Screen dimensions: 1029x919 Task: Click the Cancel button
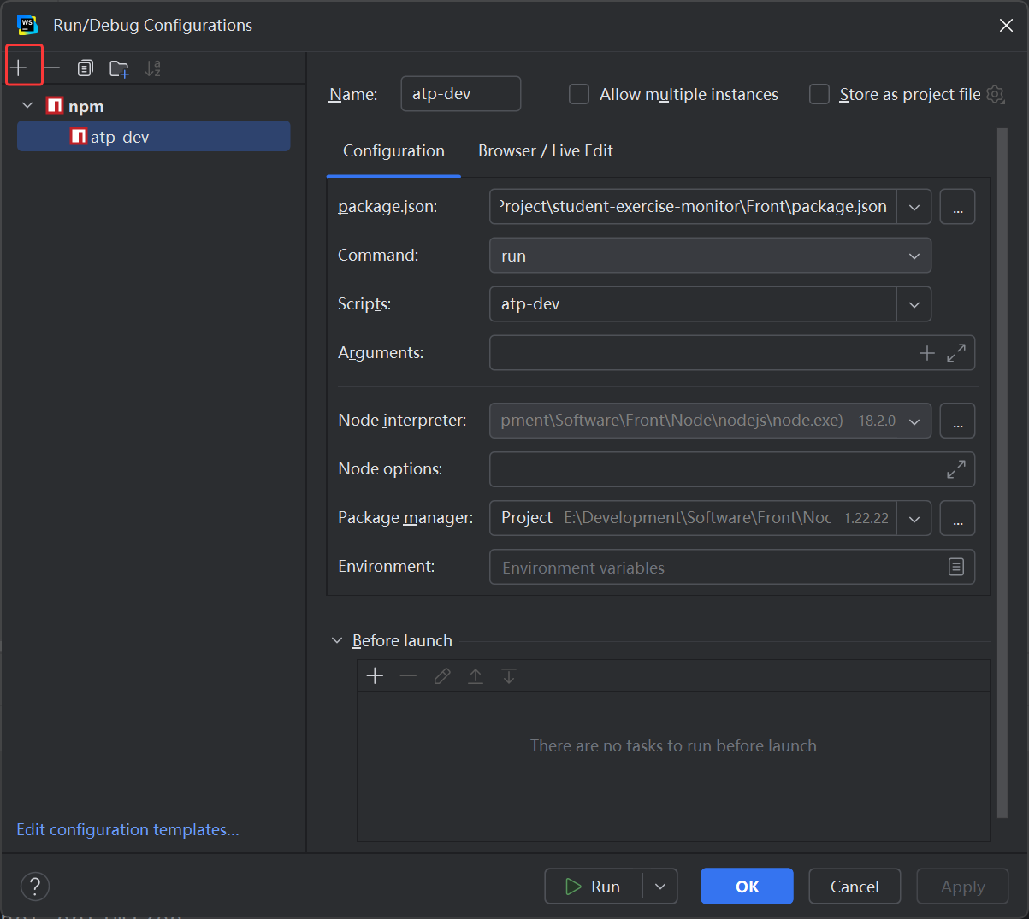(855, 887)
